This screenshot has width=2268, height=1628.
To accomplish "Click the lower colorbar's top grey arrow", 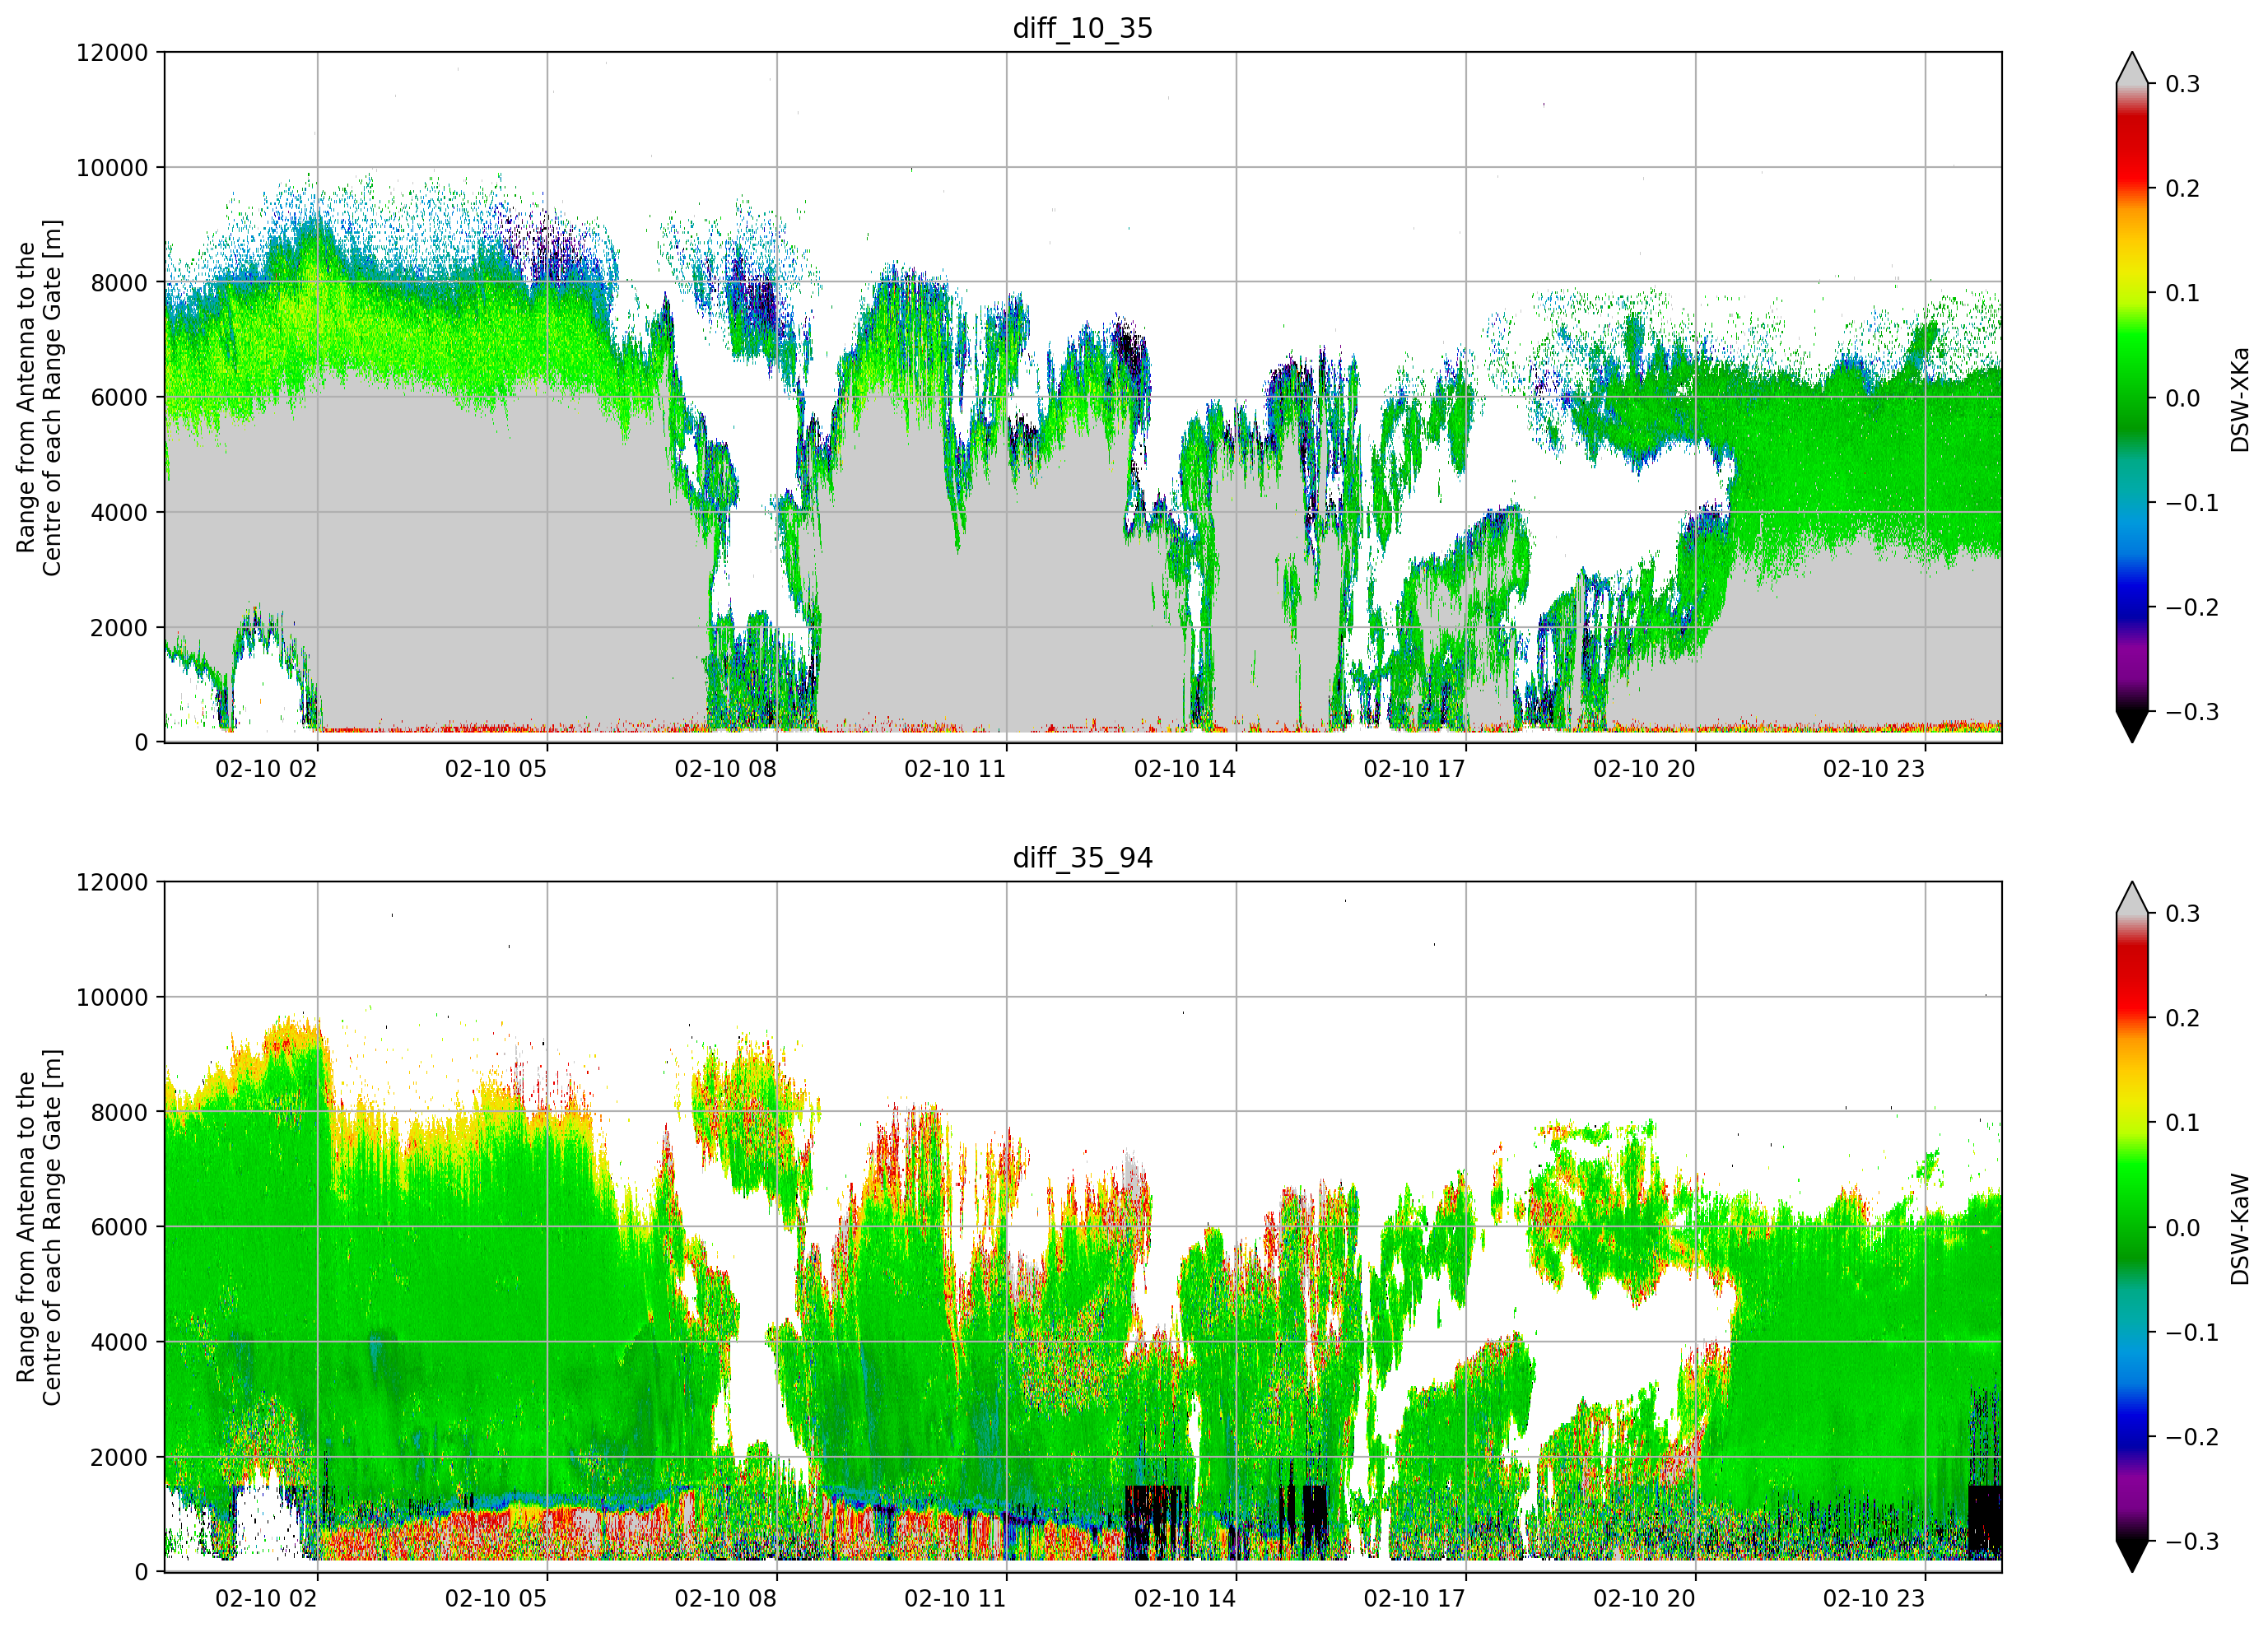I will pyautogui.click(x=2132, y=897).
